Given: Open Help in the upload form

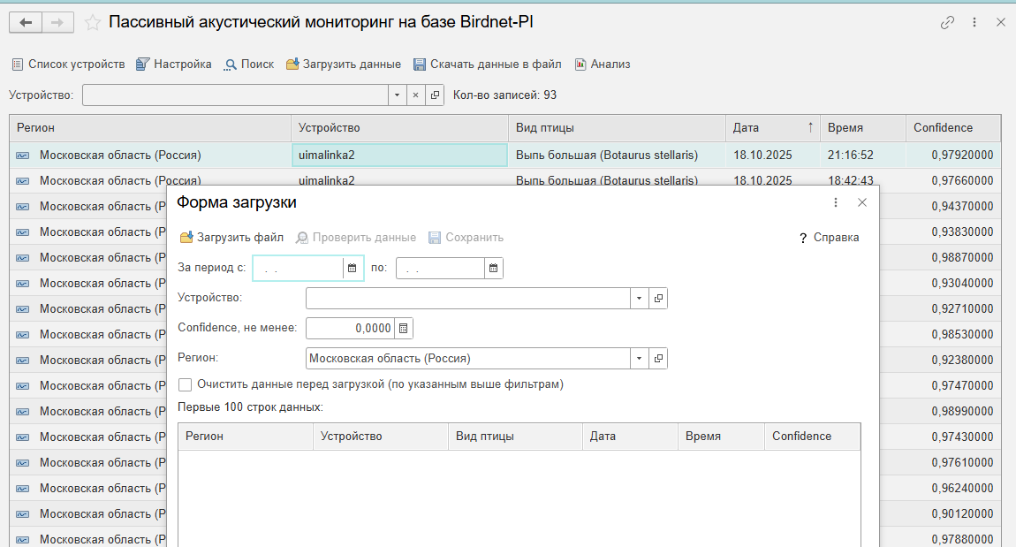Looking at the screenshot, I should (x=828, y=237).
